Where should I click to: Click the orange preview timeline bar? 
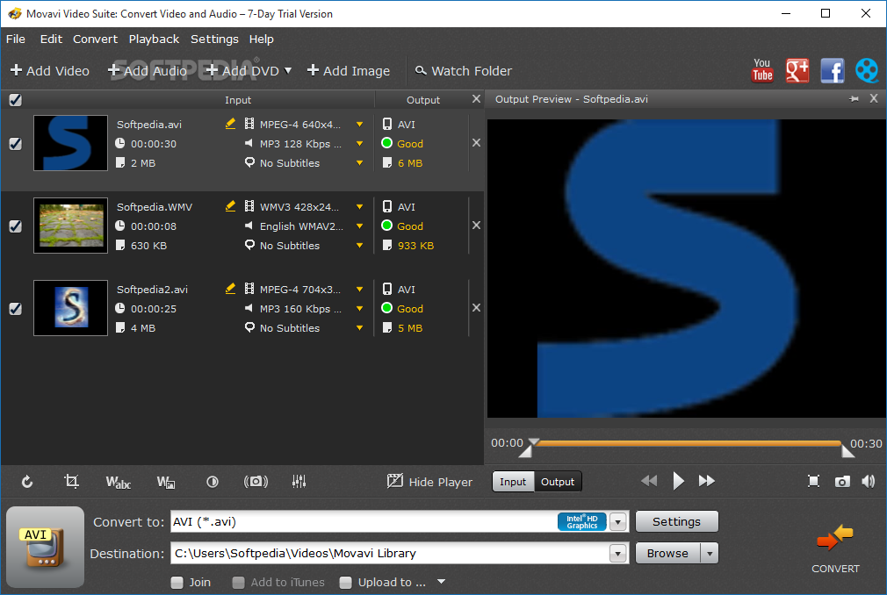tap(688, 443)
